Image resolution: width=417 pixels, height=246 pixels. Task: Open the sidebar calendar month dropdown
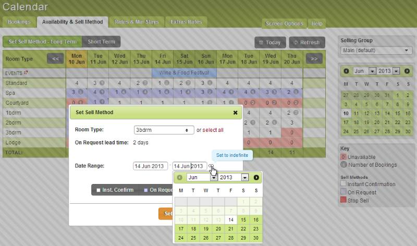364,71
